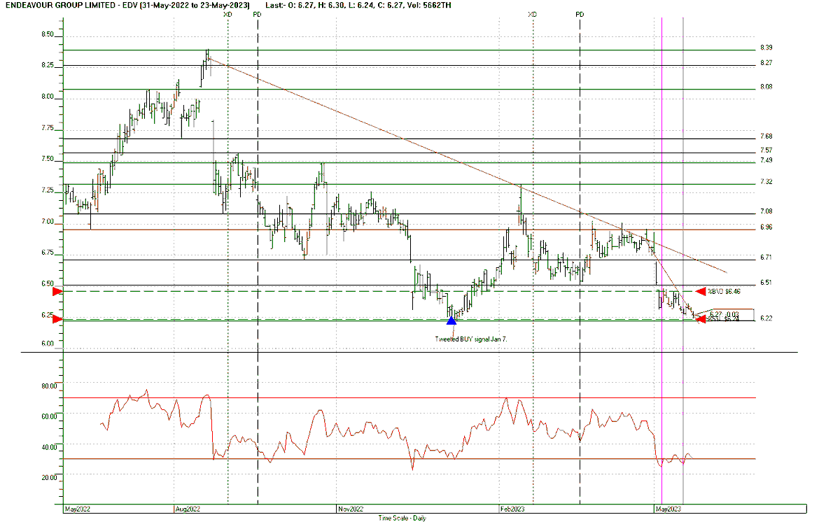This screenshot has width=840, height=522.
Task: Click the second PD marker label near Feb2023
Action: pos(580,15)
